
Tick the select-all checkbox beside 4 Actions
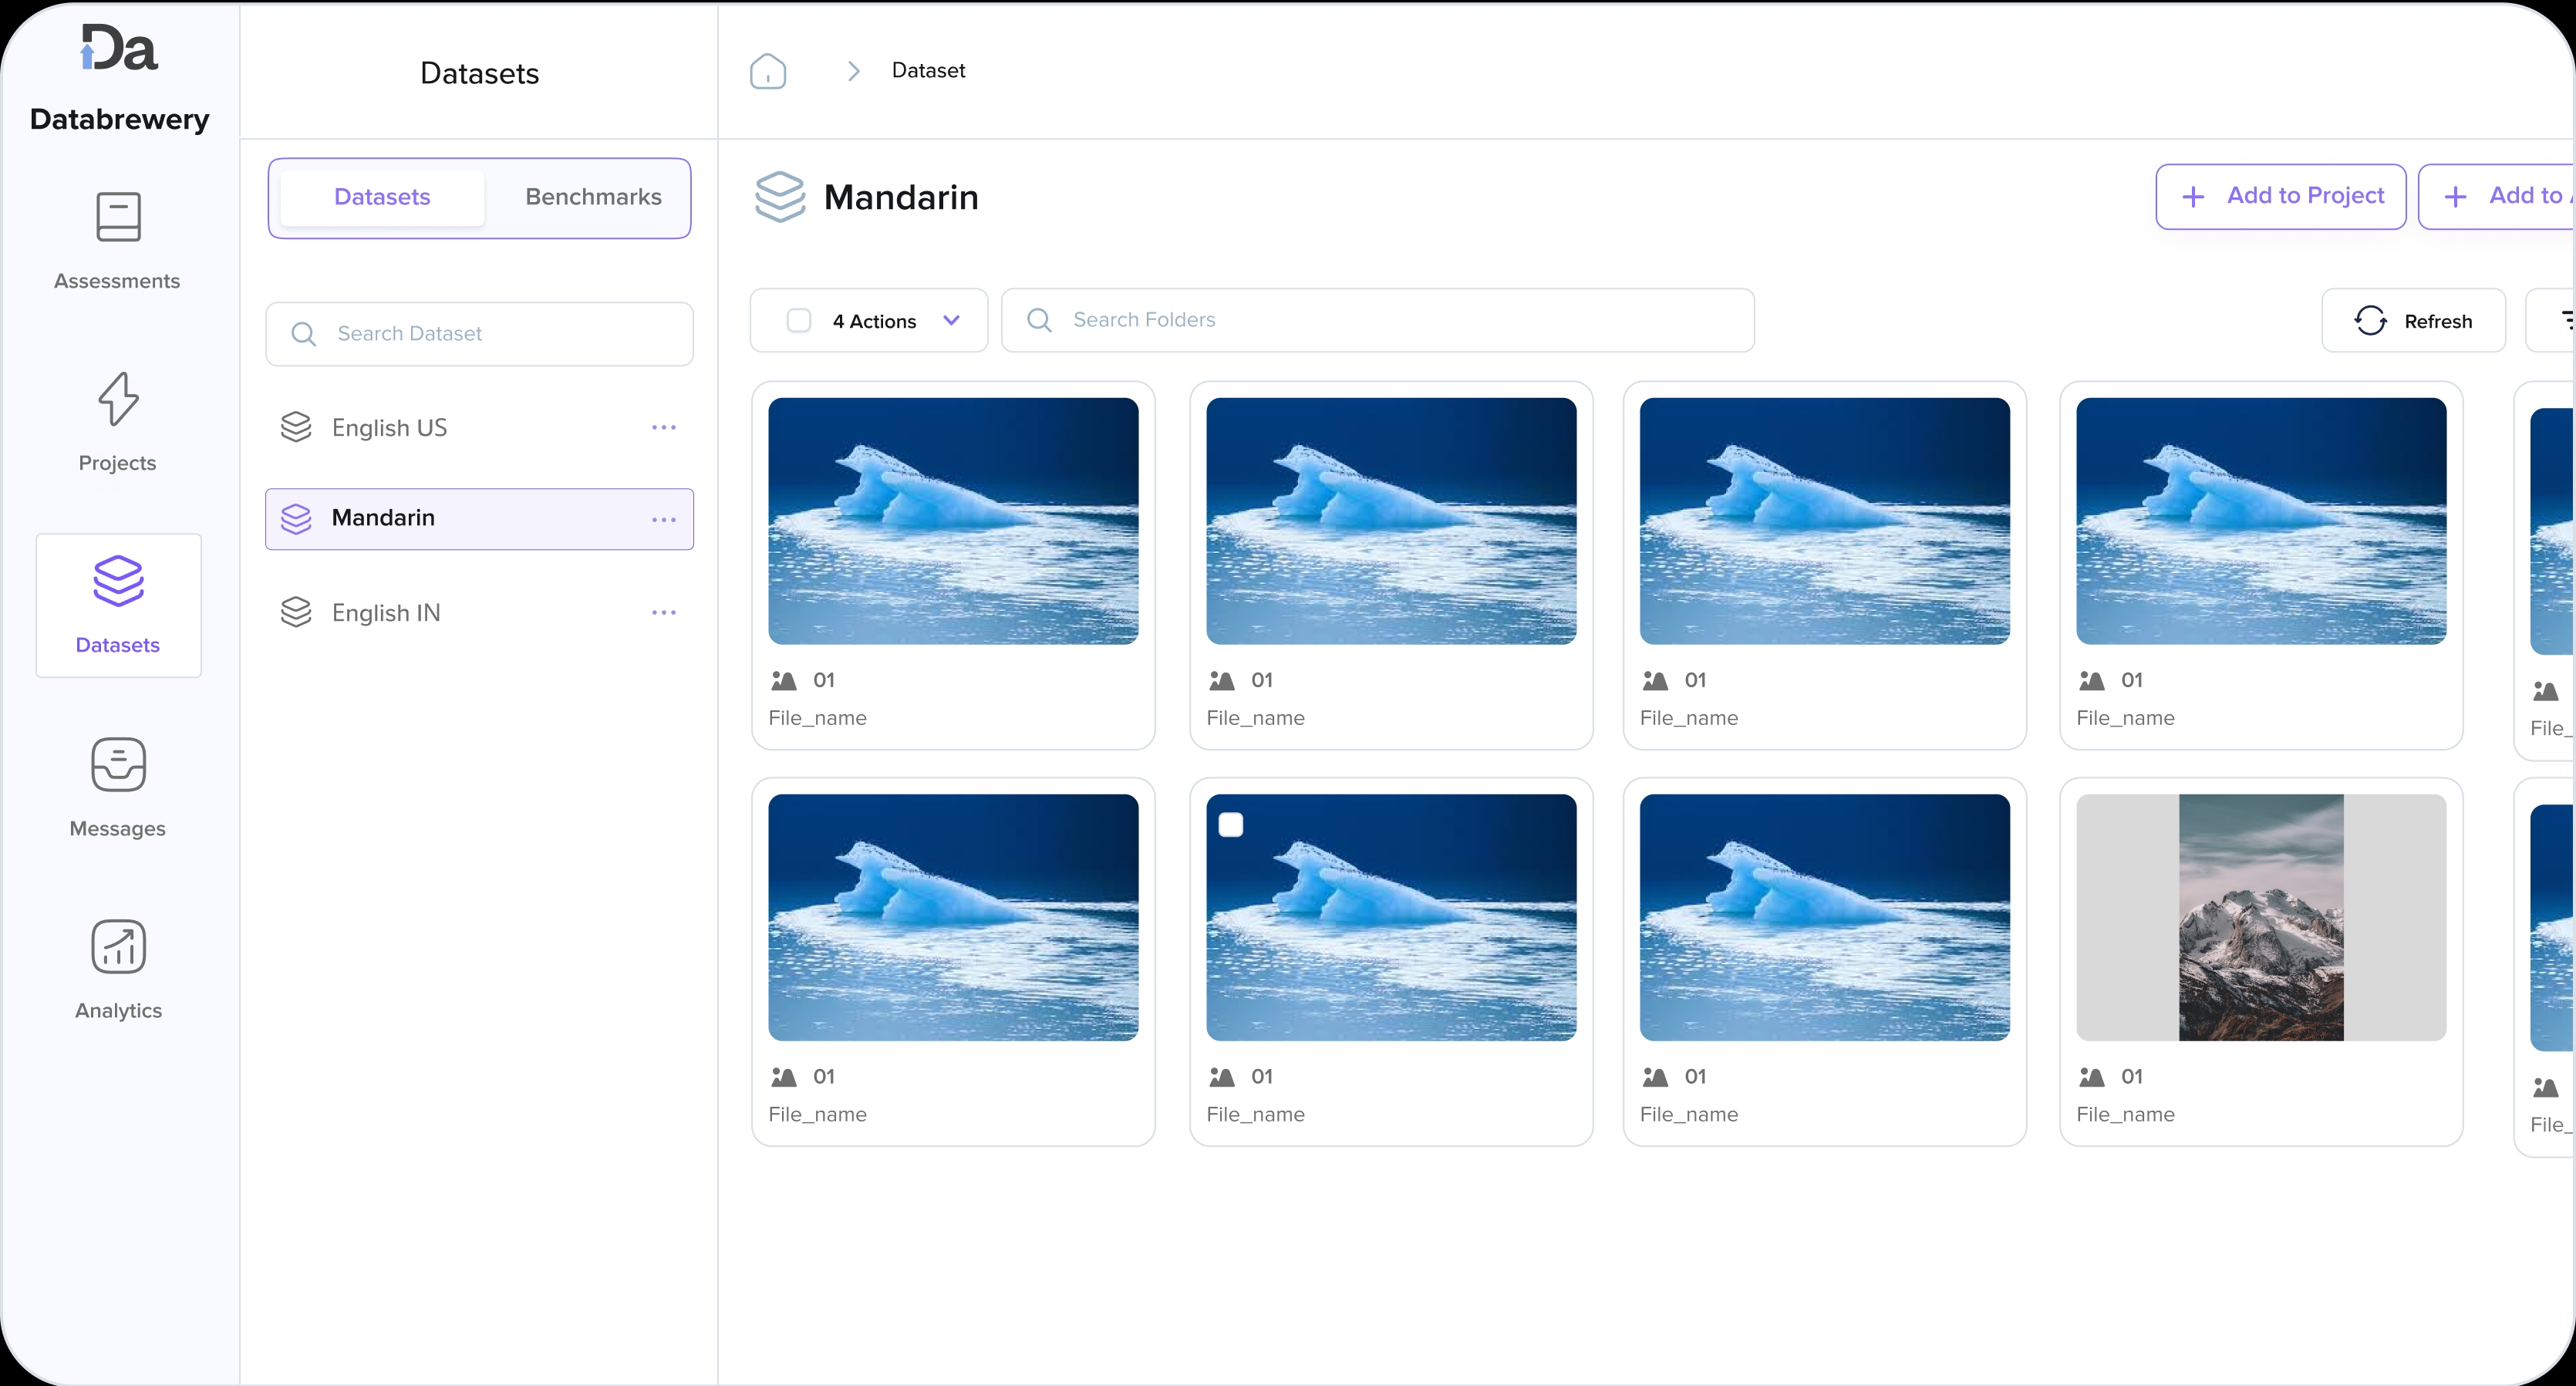(798, 321)
